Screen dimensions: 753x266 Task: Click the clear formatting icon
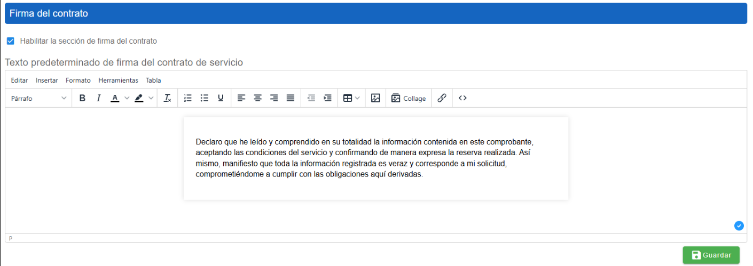(x=167, y=98)
